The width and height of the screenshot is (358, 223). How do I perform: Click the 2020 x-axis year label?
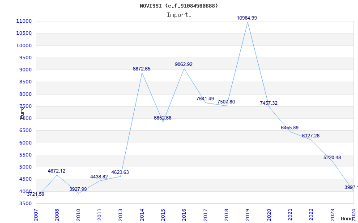269,215
